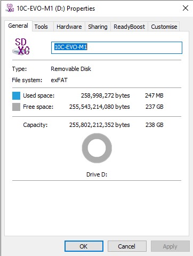Click the drive usage donut chart
The height and width of the screenshot is (256, 193).
tap(97, 148)
